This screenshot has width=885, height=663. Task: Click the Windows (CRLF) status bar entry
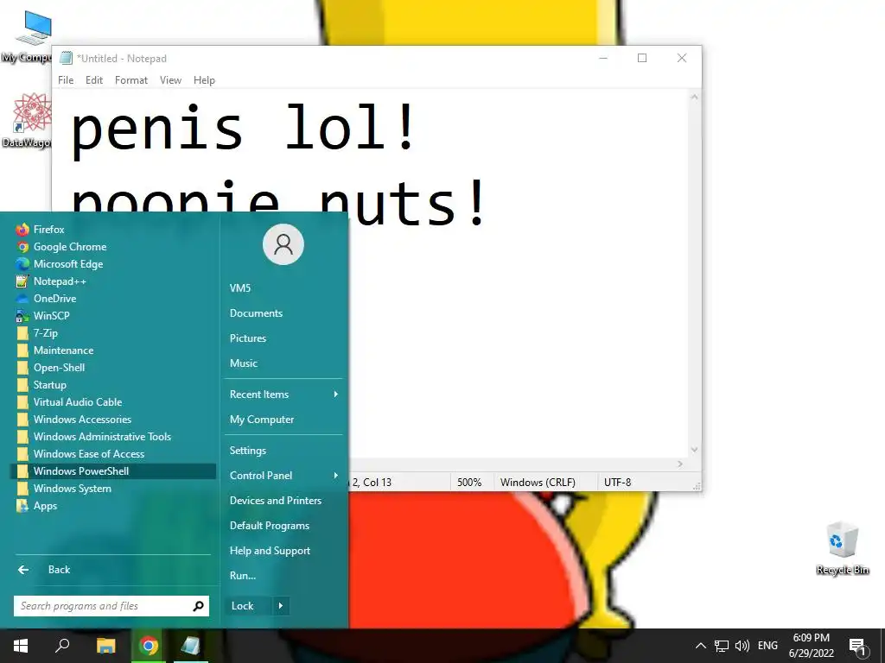click(x=538, y=483)
